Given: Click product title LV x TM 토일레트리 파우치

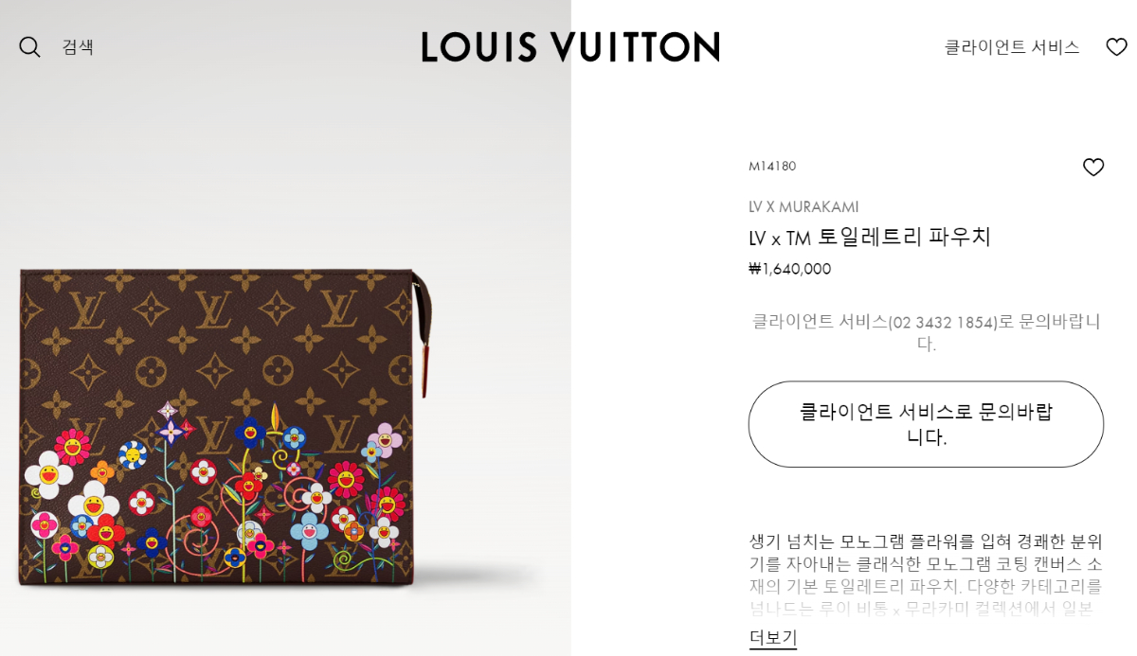Looking at the screenshot, I should click(x=869, y=237).
